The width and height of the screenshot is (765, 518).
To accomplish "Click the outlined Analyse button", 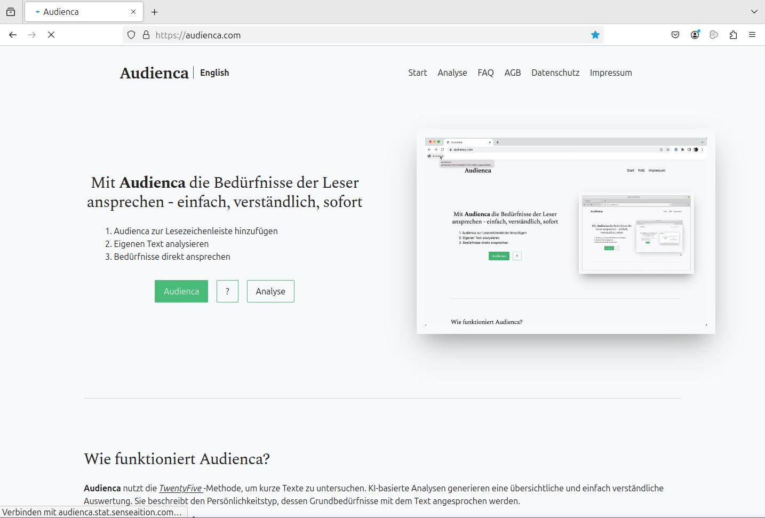I will point(270,291).
